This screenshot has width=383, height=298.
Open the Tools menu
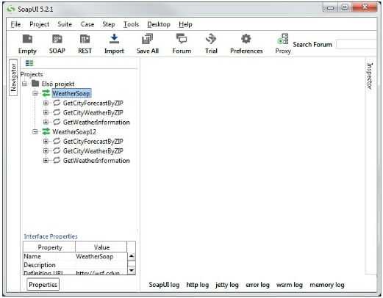click(131, 24)
